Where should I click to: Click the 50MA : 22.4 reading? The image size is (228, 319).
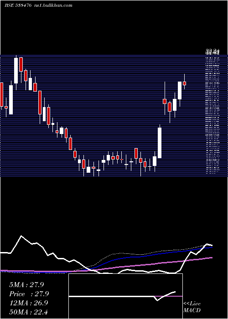(x=28, y=312)
